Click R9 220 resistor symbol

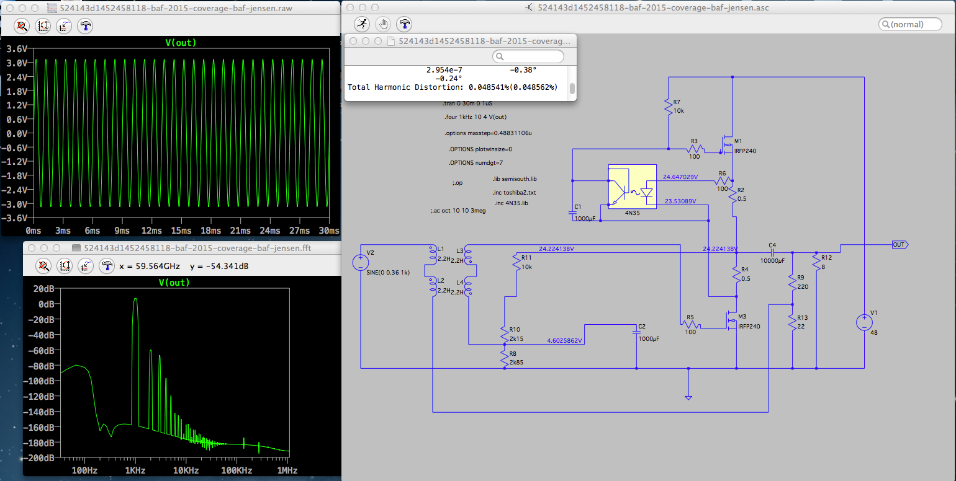pos(793,283)
